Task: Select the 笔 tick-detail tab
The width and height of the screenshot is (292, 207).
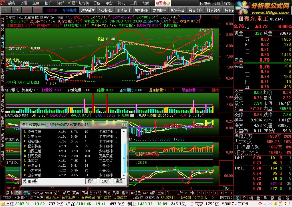Action: pos(237,198)
